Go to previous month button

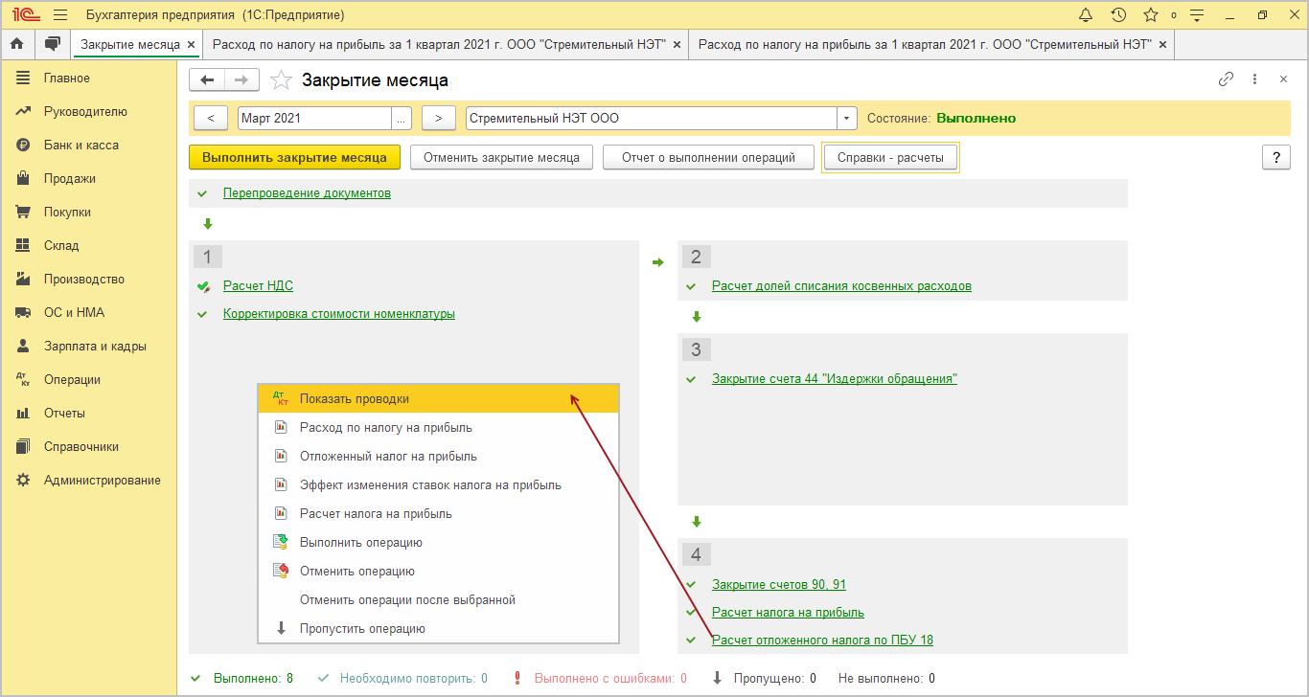click(211, 118)
